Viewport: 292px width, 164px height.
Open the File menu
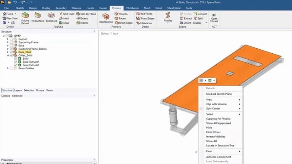point(6,8)
